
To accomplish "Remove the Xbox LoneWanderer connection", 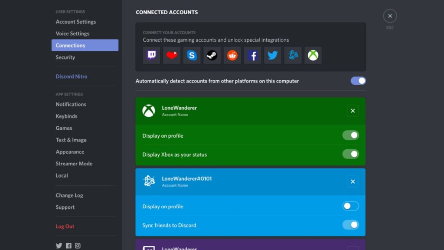I will coord(353,111).
